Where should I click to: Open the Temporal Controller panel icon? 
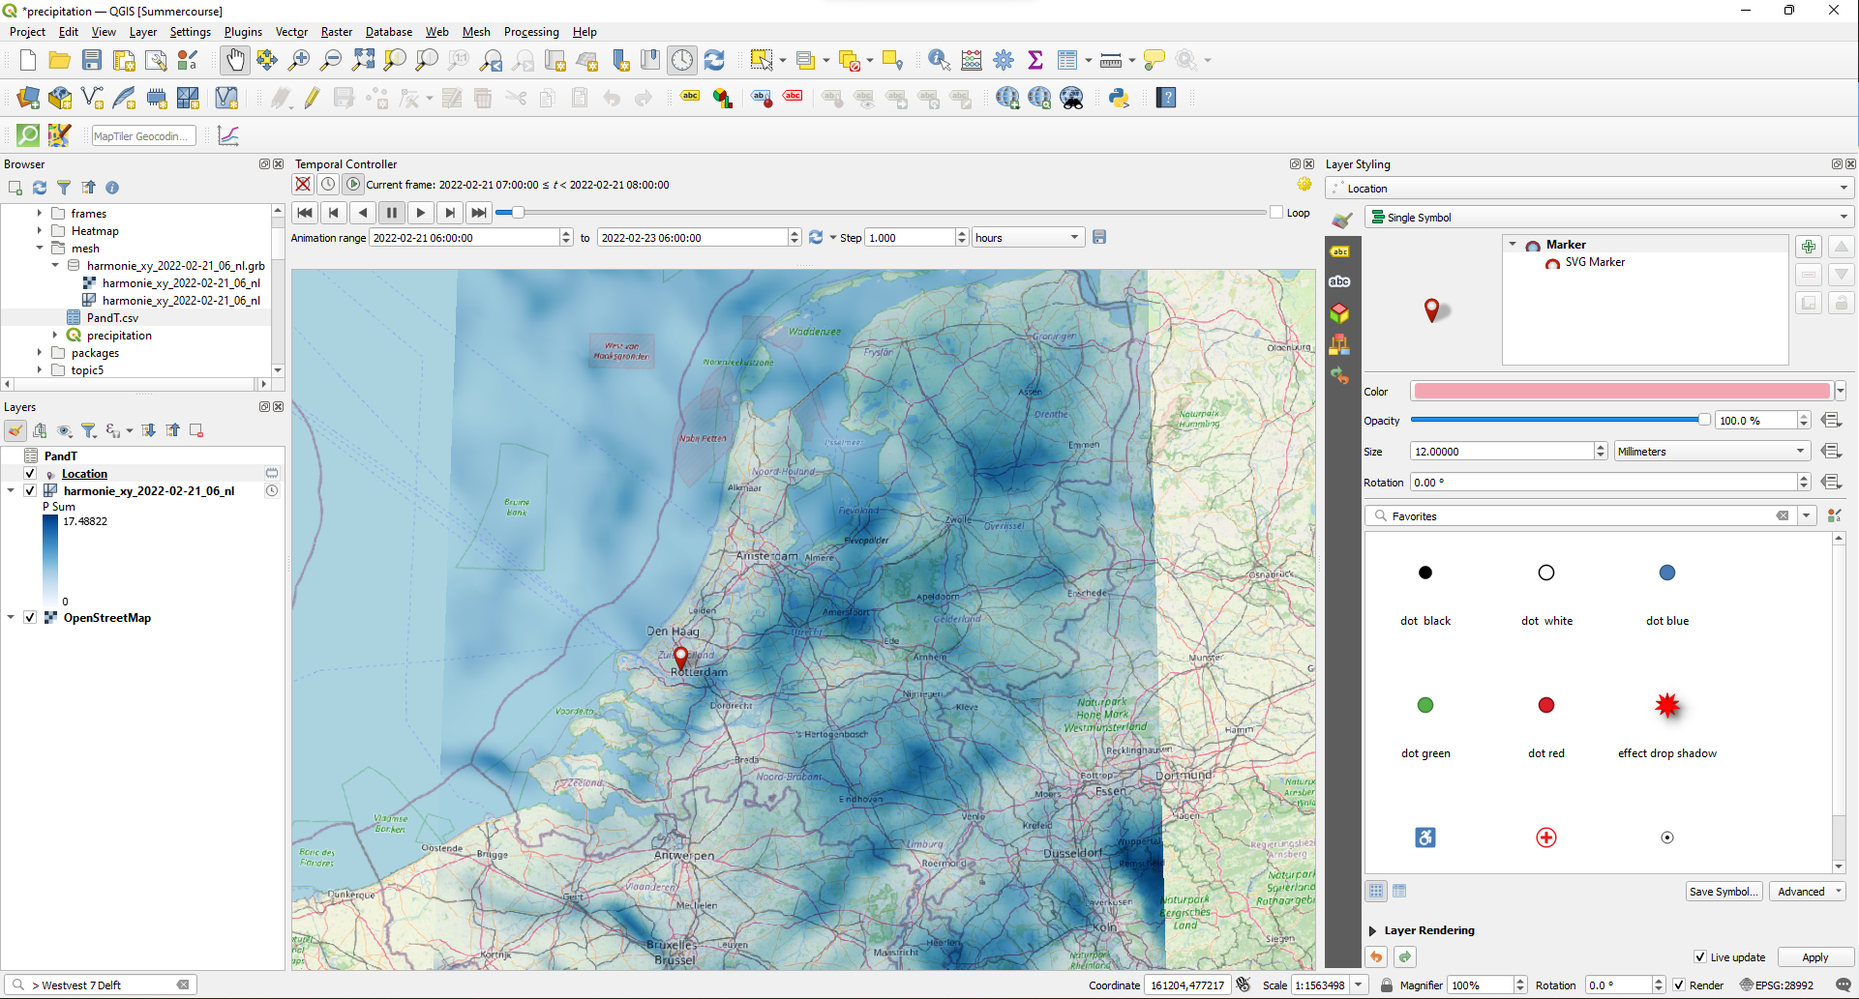tap(682, 59)
